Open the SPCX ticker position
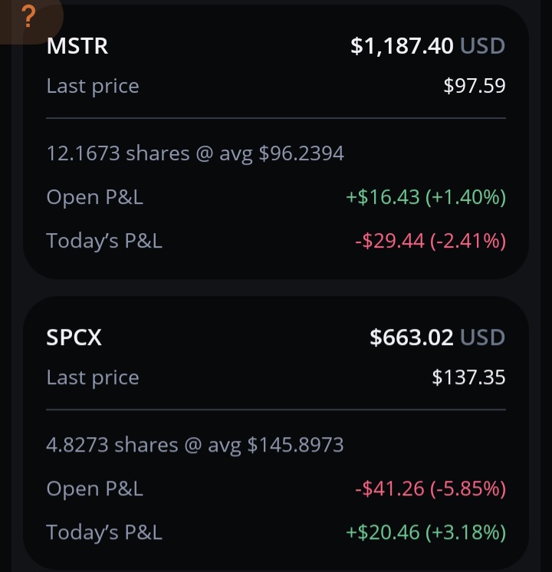The height and width of the screenshot is (572, 552). 74,337
